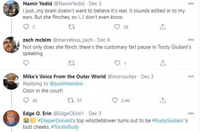Viewport: 200px width, 132px height.
Task: Retweet zach mcblm's tweet
Action: point(71,63)
